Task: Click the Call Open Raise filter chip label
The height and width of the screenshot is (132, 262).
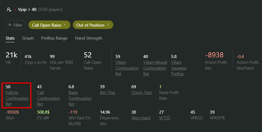Action: (x=47, y=25)
